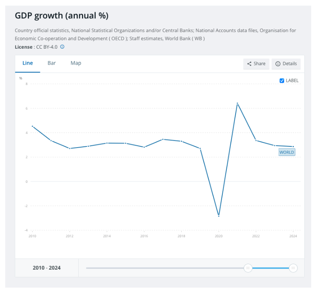This screenshot has width=316, height=292.
Task: Click the 2022 data point on the line
Action: click(256, 140)
